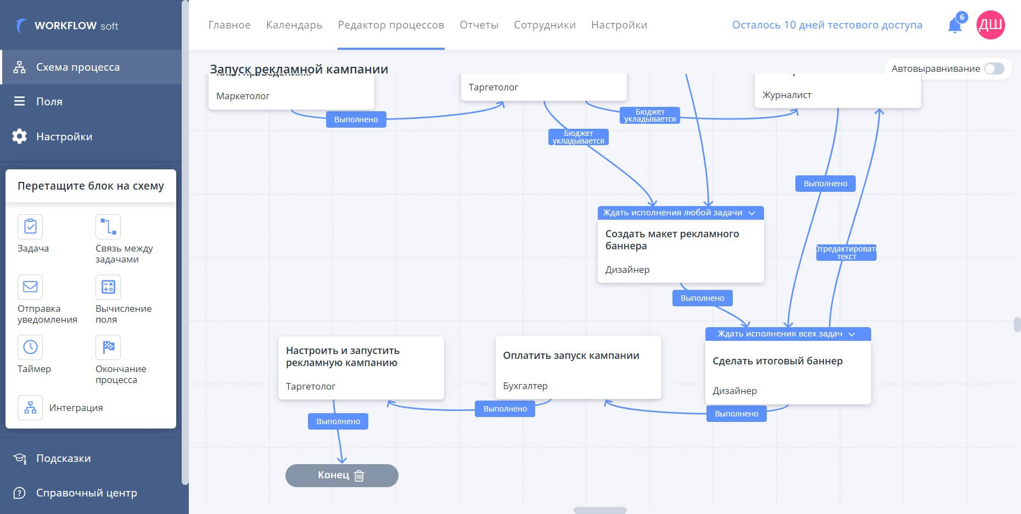Click Бюджет укладывается label toward Создать макет
1021x514 pixels.
click(579, 137)
